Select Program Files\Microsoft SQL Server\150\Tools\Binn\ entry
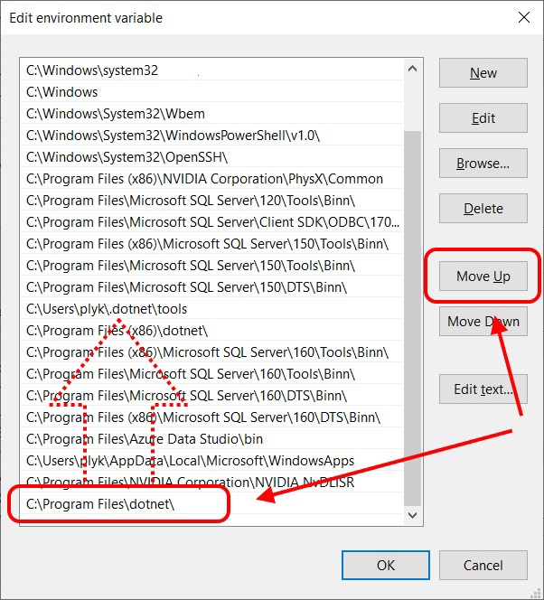This screenshot has height=600, width=544. click(x=212, y=265)
